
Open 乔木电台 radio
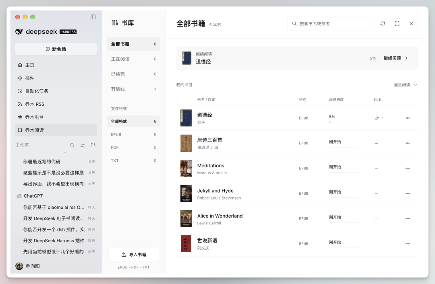coord(56,117)
